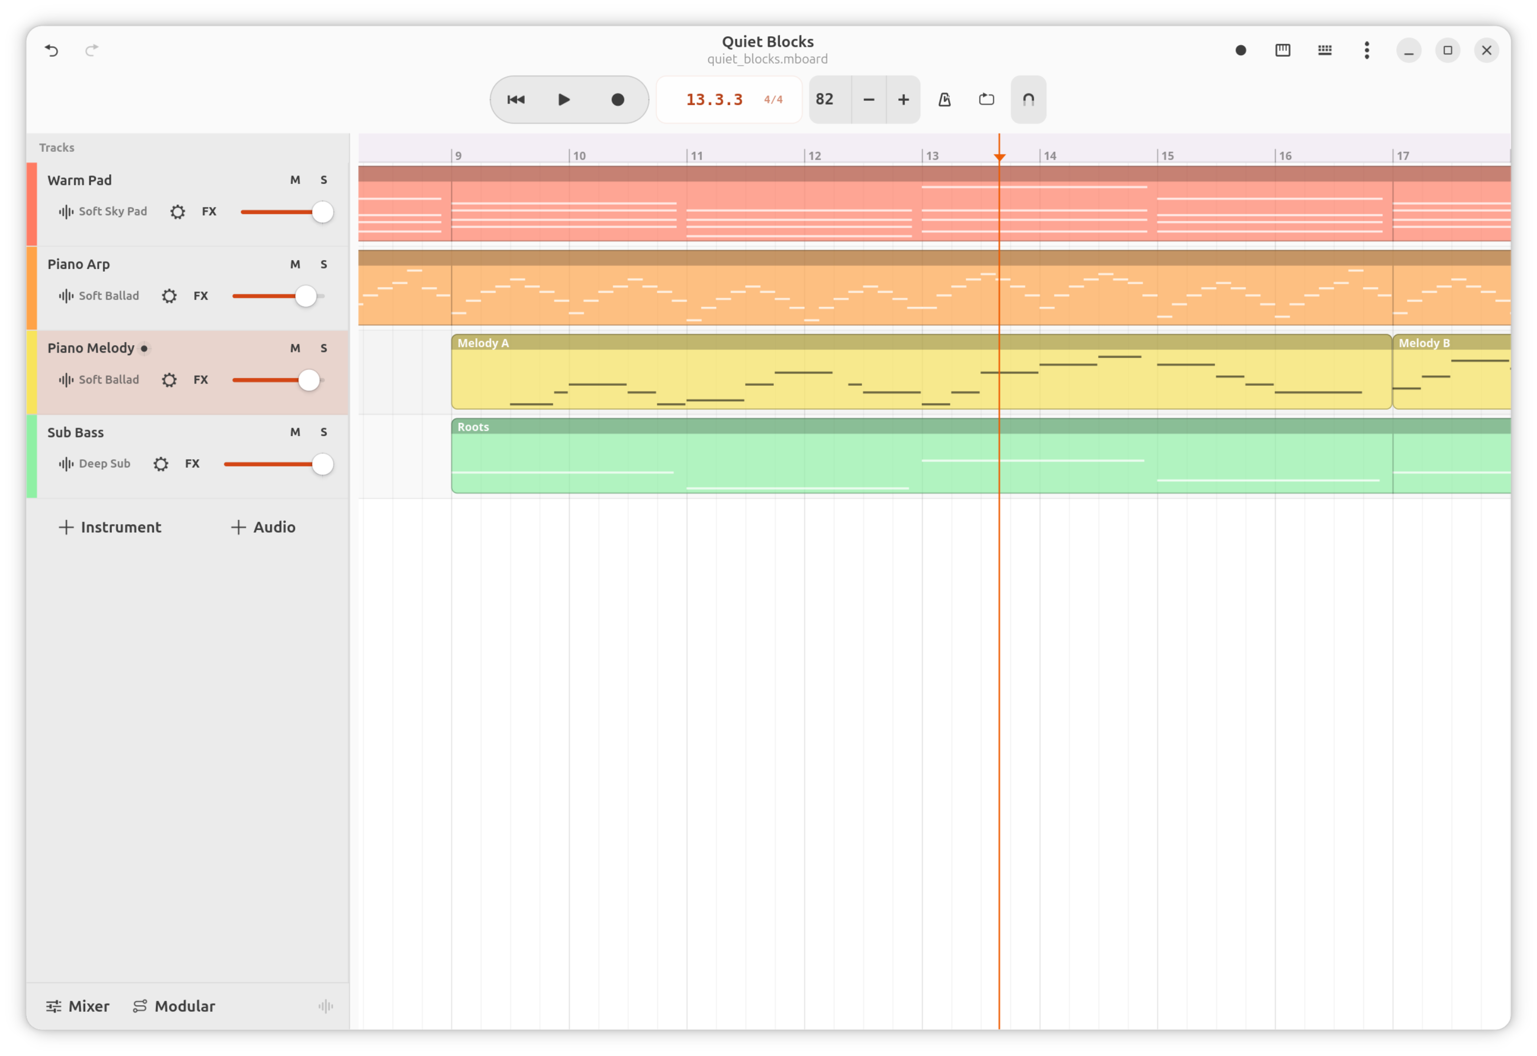Decrease tempo with the minus button
The image size is (1537, 1056).
point(869,100)
